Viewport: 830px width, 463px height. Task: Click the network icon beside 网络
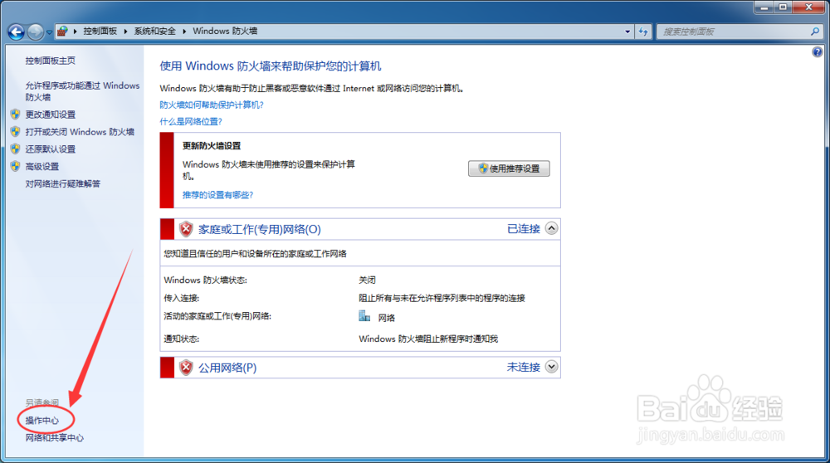coord(364,316)
